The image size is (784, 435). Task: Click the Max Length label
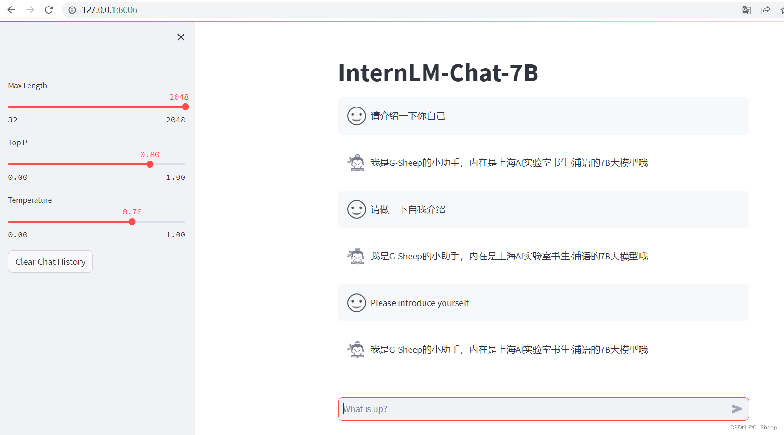tap(28, 86)
